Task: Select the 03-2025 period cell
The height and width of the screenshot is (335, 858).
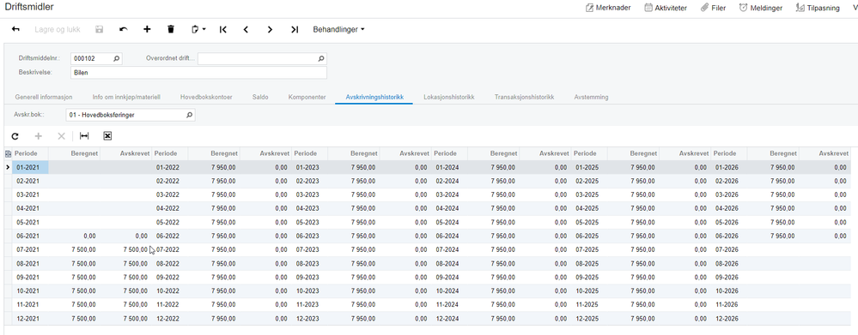Action: [x=589, y=194]
